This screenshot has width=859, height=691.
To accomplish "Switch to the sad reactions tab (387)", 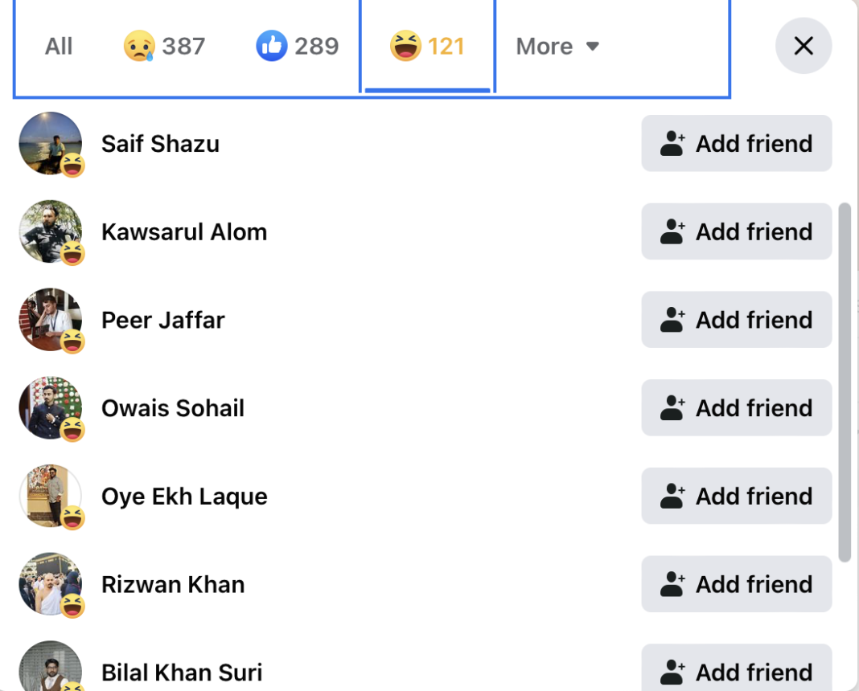I will tap(164, 47).
